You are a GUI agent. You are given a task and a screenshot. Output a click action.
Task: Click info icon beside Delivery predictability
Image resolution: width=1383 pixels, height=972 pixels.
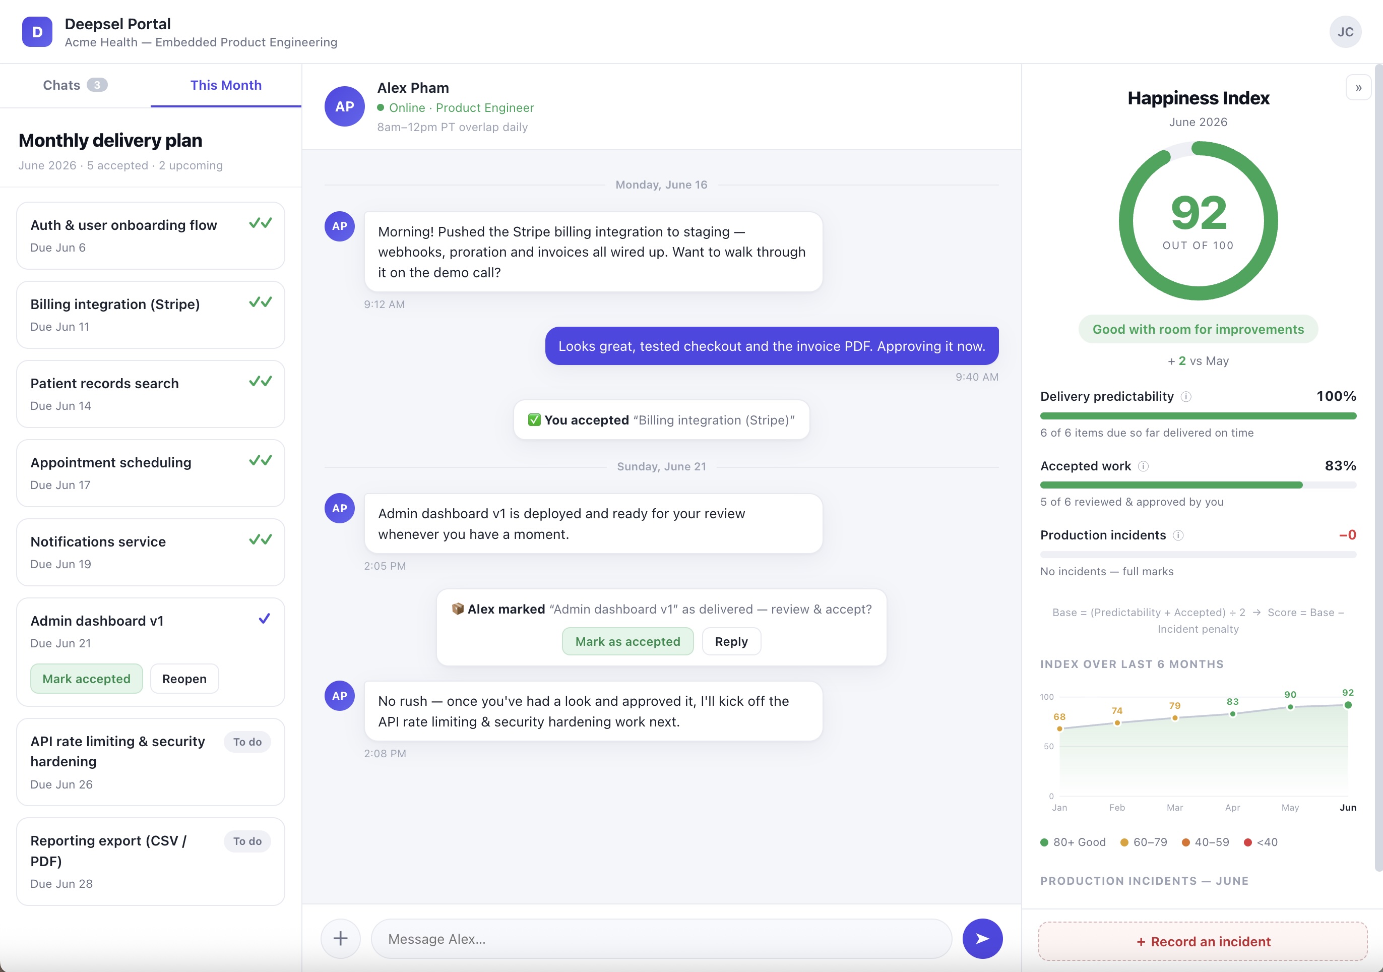pos(1185,396)
